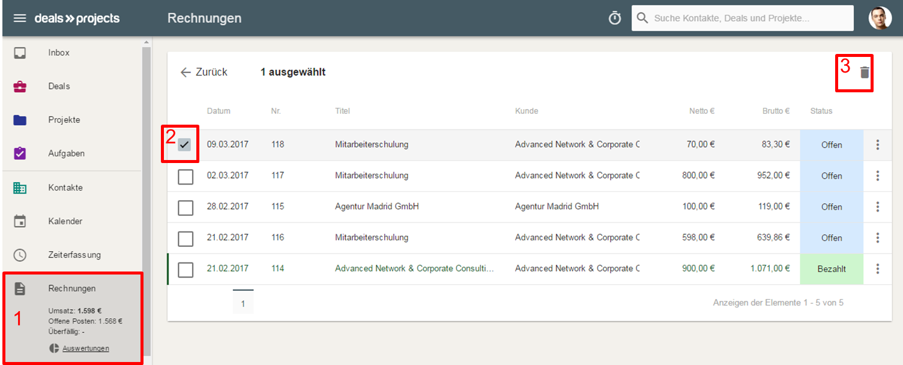
Task: Click the 1 ausgewählt label
Action: tap(293, 72)
